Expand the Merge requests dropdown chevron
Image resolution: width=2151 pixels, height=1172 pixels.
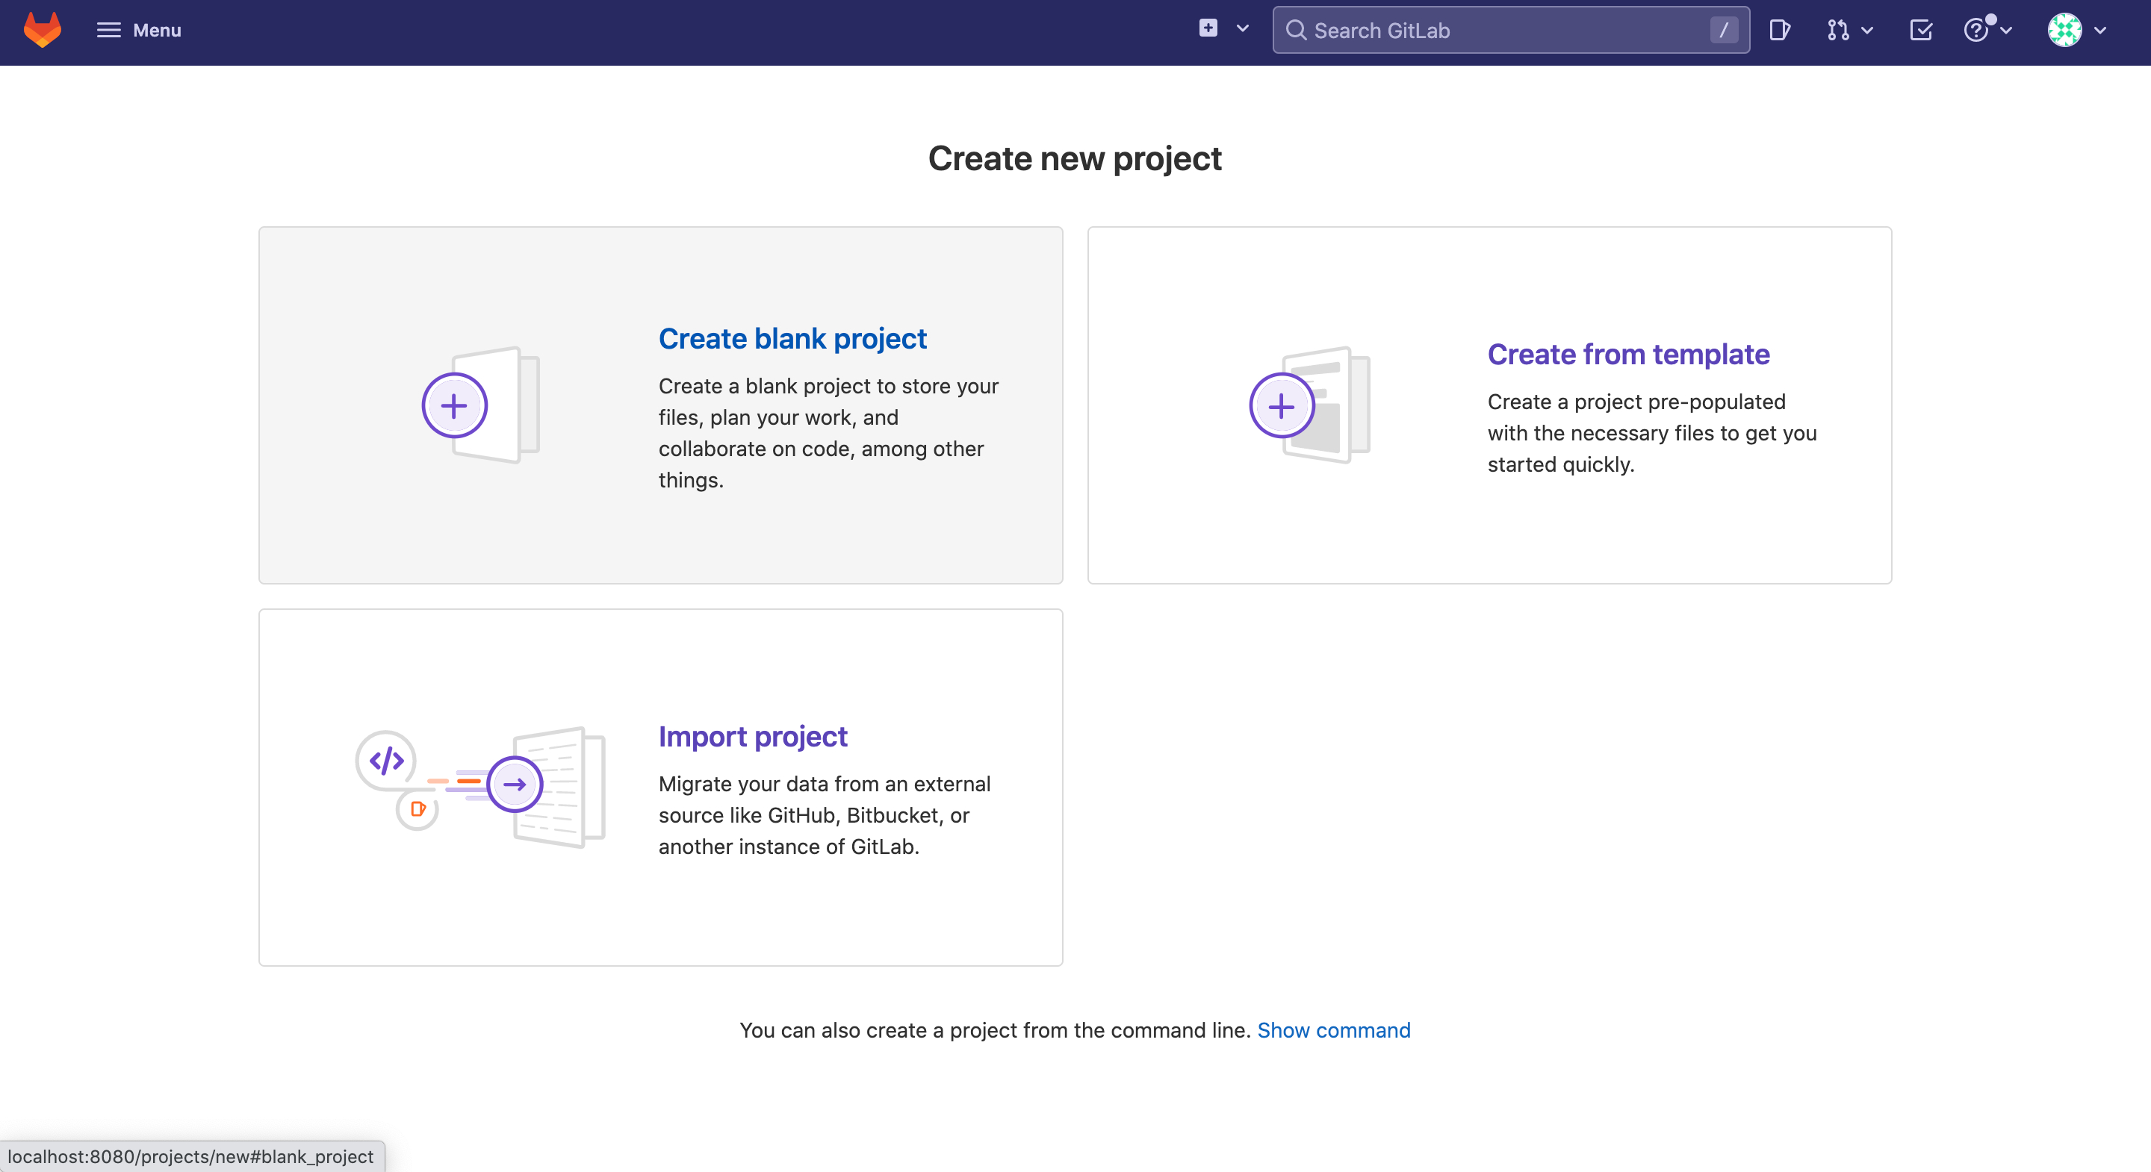[x=1868, y=30]
